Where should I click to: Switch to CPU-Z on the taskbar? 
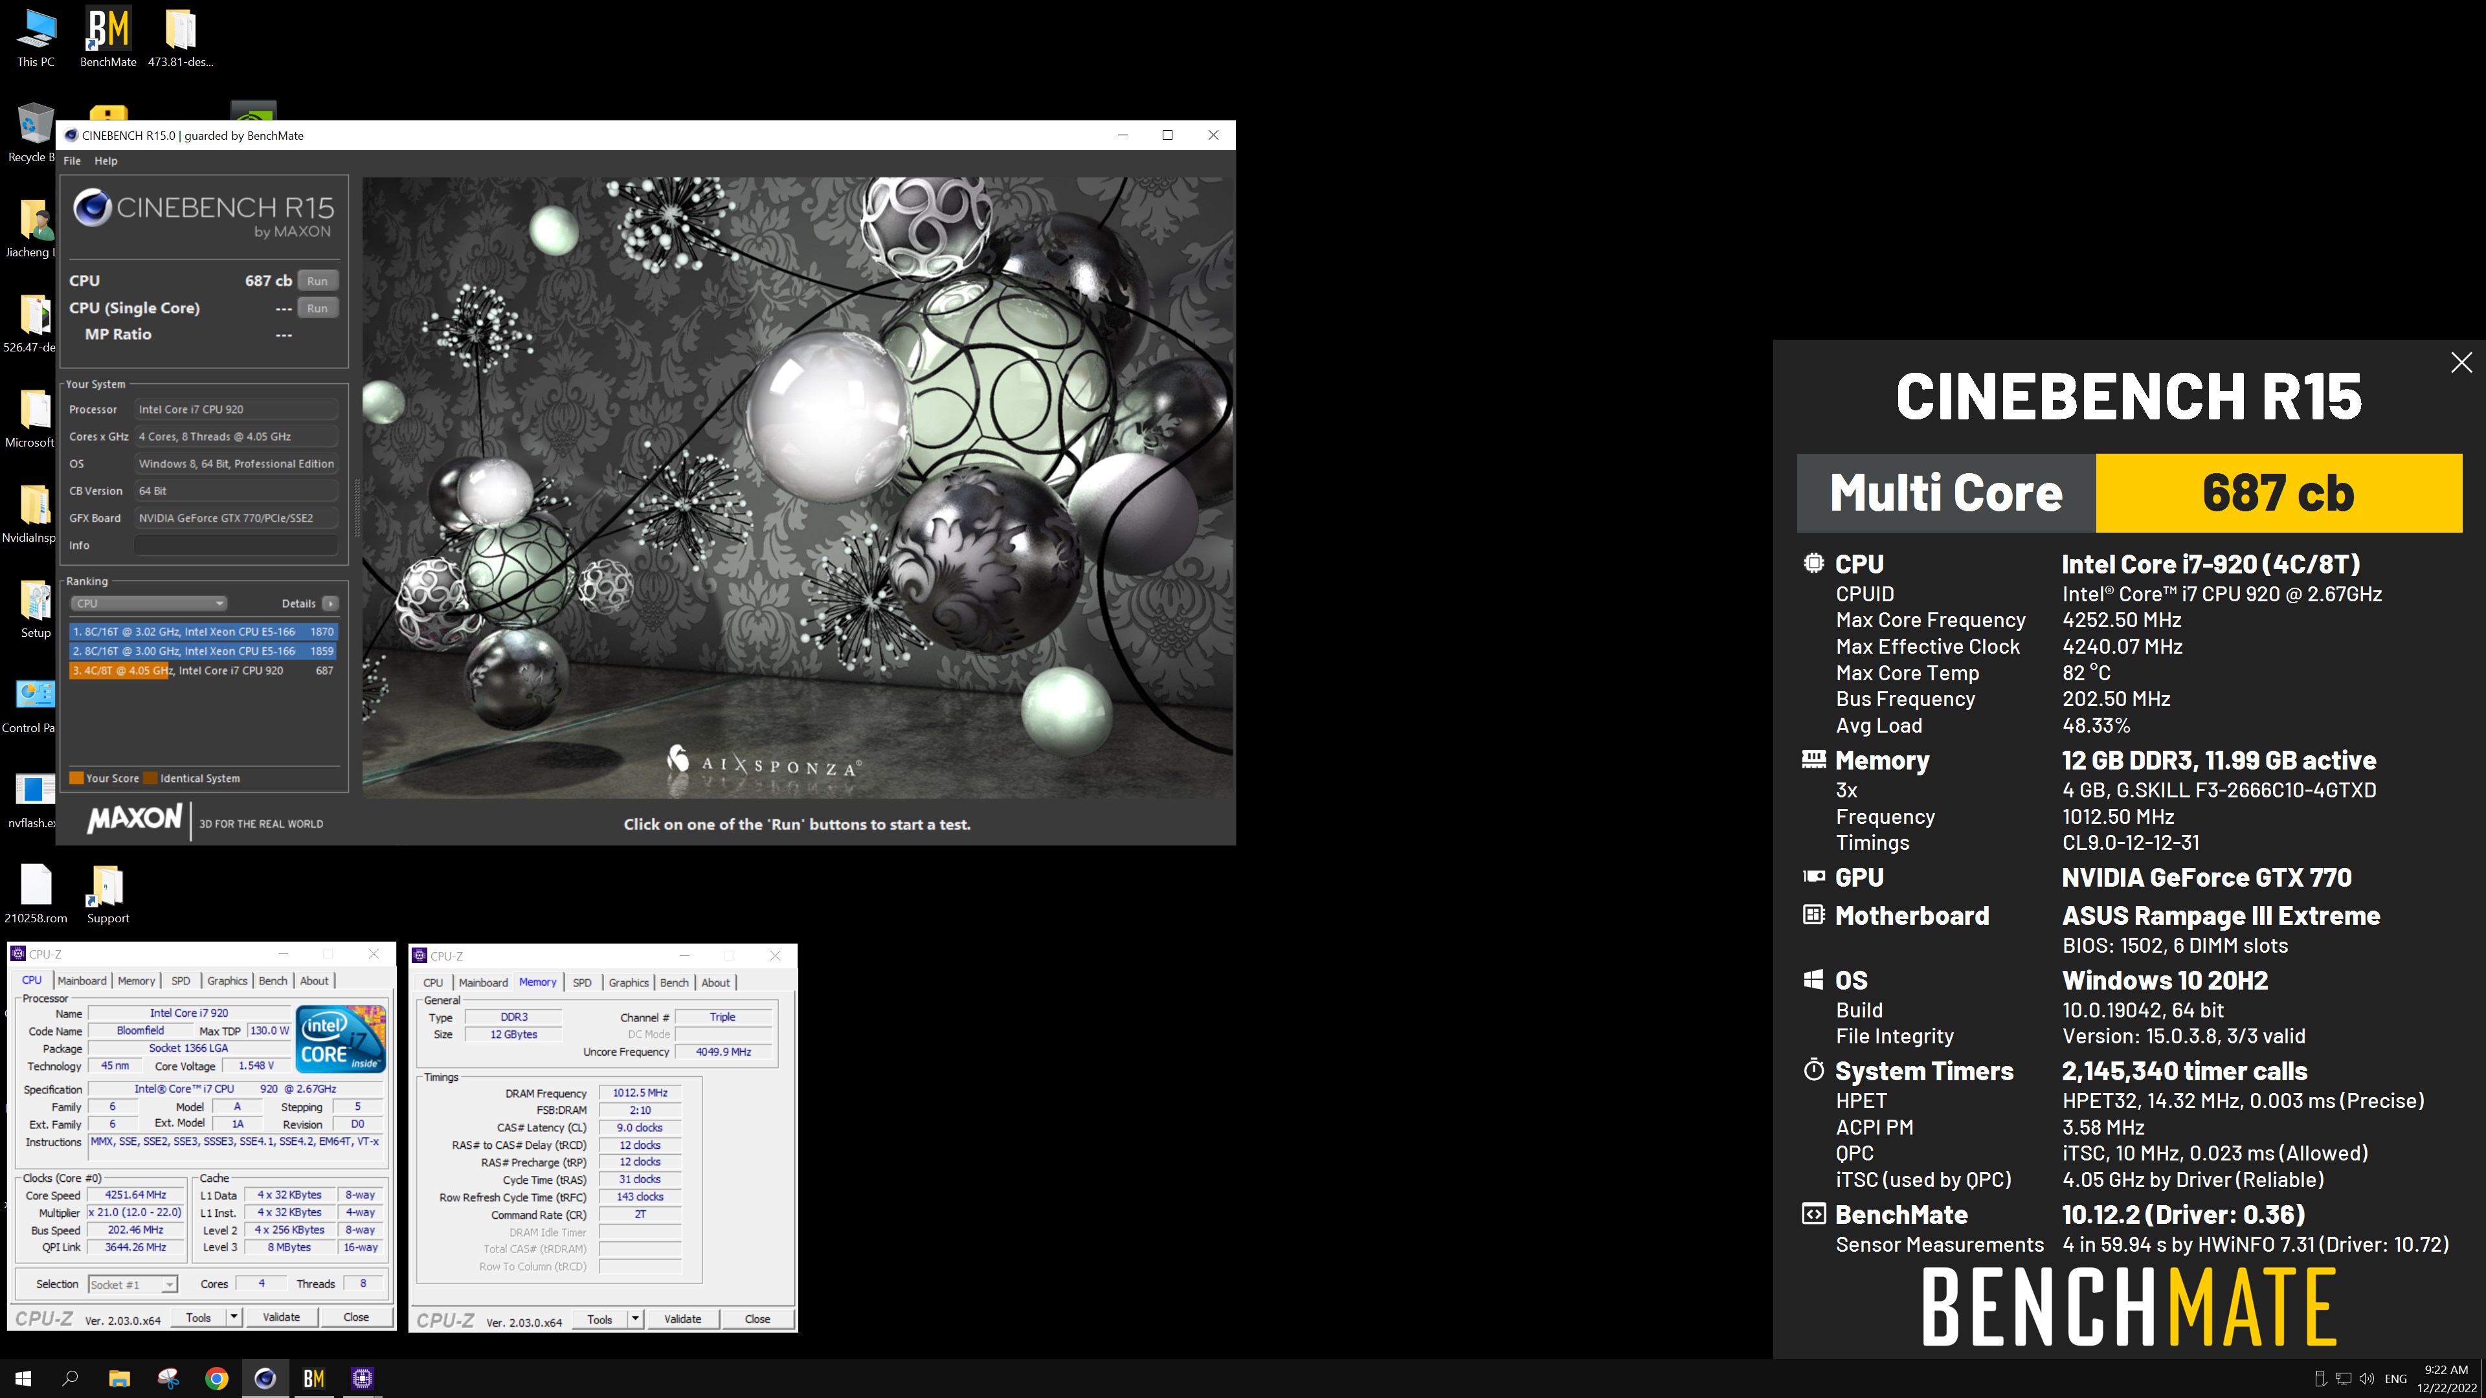pyautogui.click(x=362, y=1379)
